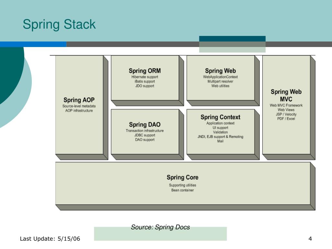Image resolution: width=332 pixels, height=249 pixels.
Task: Select the "Spring DAO" heading
Action: click(x=145, y=124)
